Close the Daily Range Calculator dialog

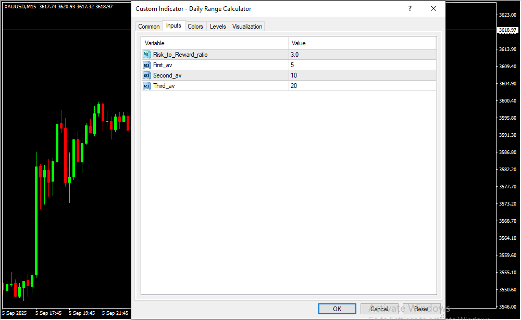[433, 9]
